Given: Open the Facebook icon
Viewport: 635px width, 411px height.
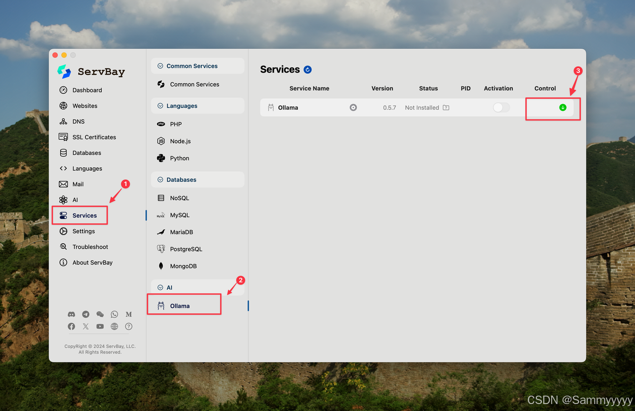Looking at the screenshot, I should click(71, 326).
